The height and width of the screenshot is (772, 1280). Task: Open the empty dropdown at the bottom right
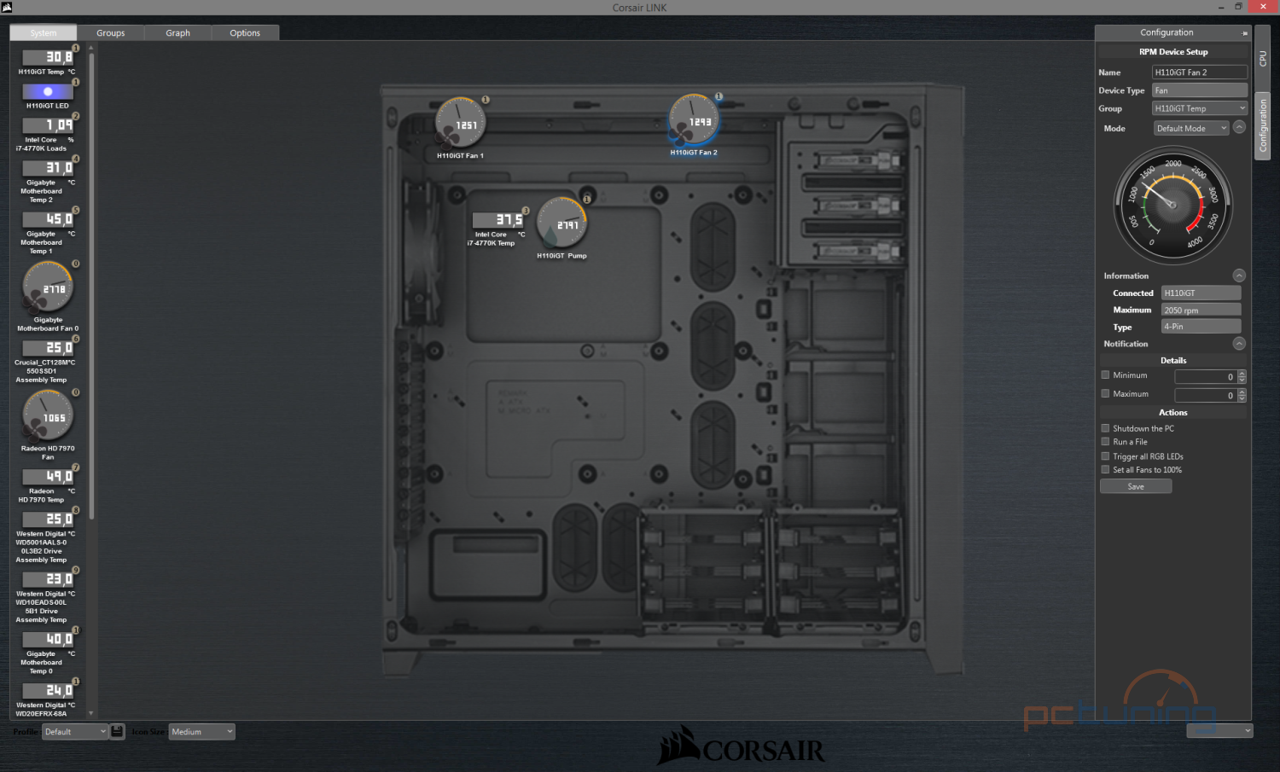pyautogui.click(x=1219, y=731)
